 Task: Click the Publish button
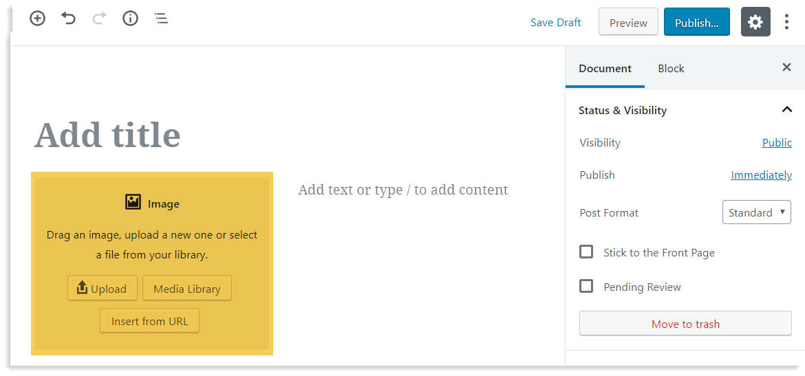click(x=696, y=22)
